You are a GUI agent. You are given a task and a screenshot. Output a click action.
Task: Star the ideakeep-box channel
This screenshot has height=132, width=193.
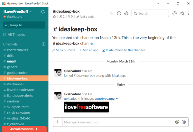[54, 16]
